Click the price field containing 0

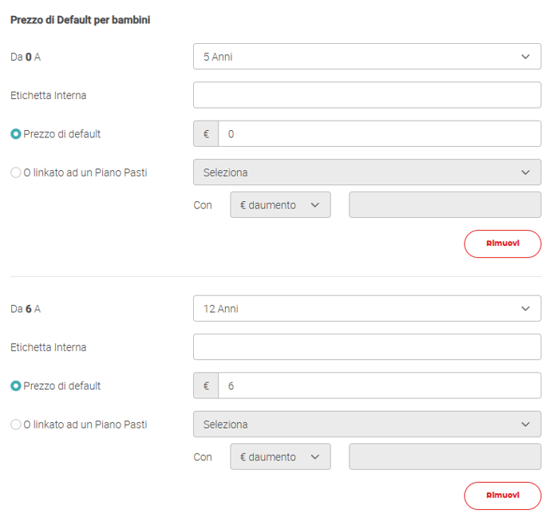pos(379,134)
